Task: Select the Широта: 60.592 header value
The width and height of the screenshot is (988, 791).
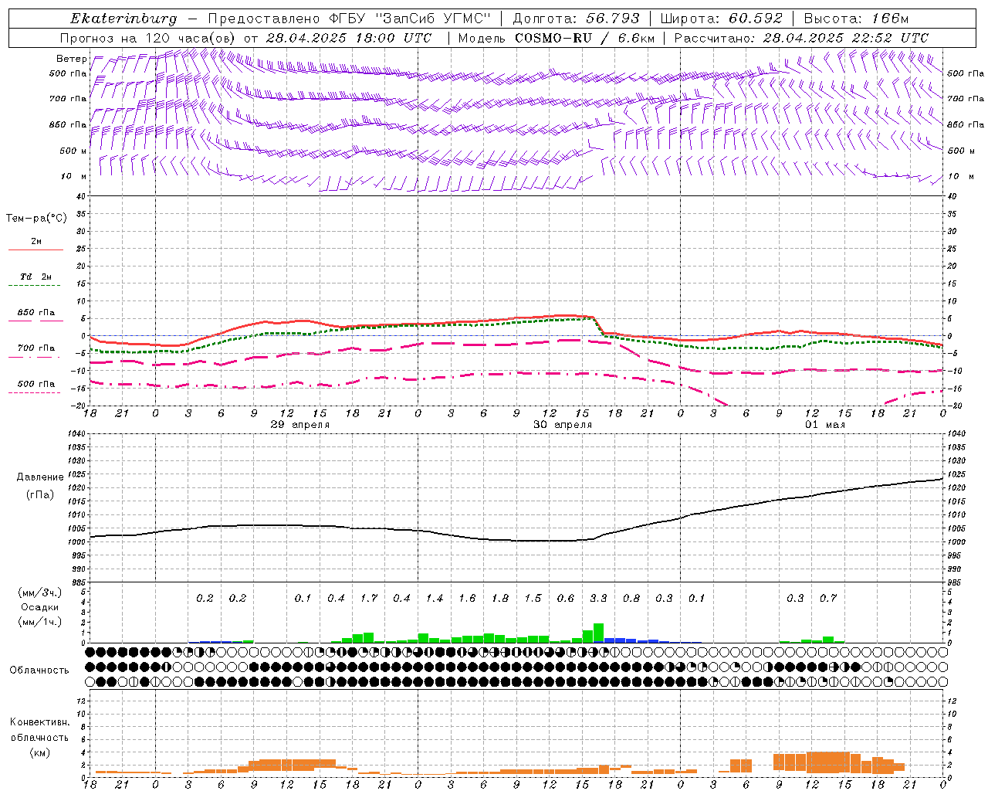Action: click(721, 19)
